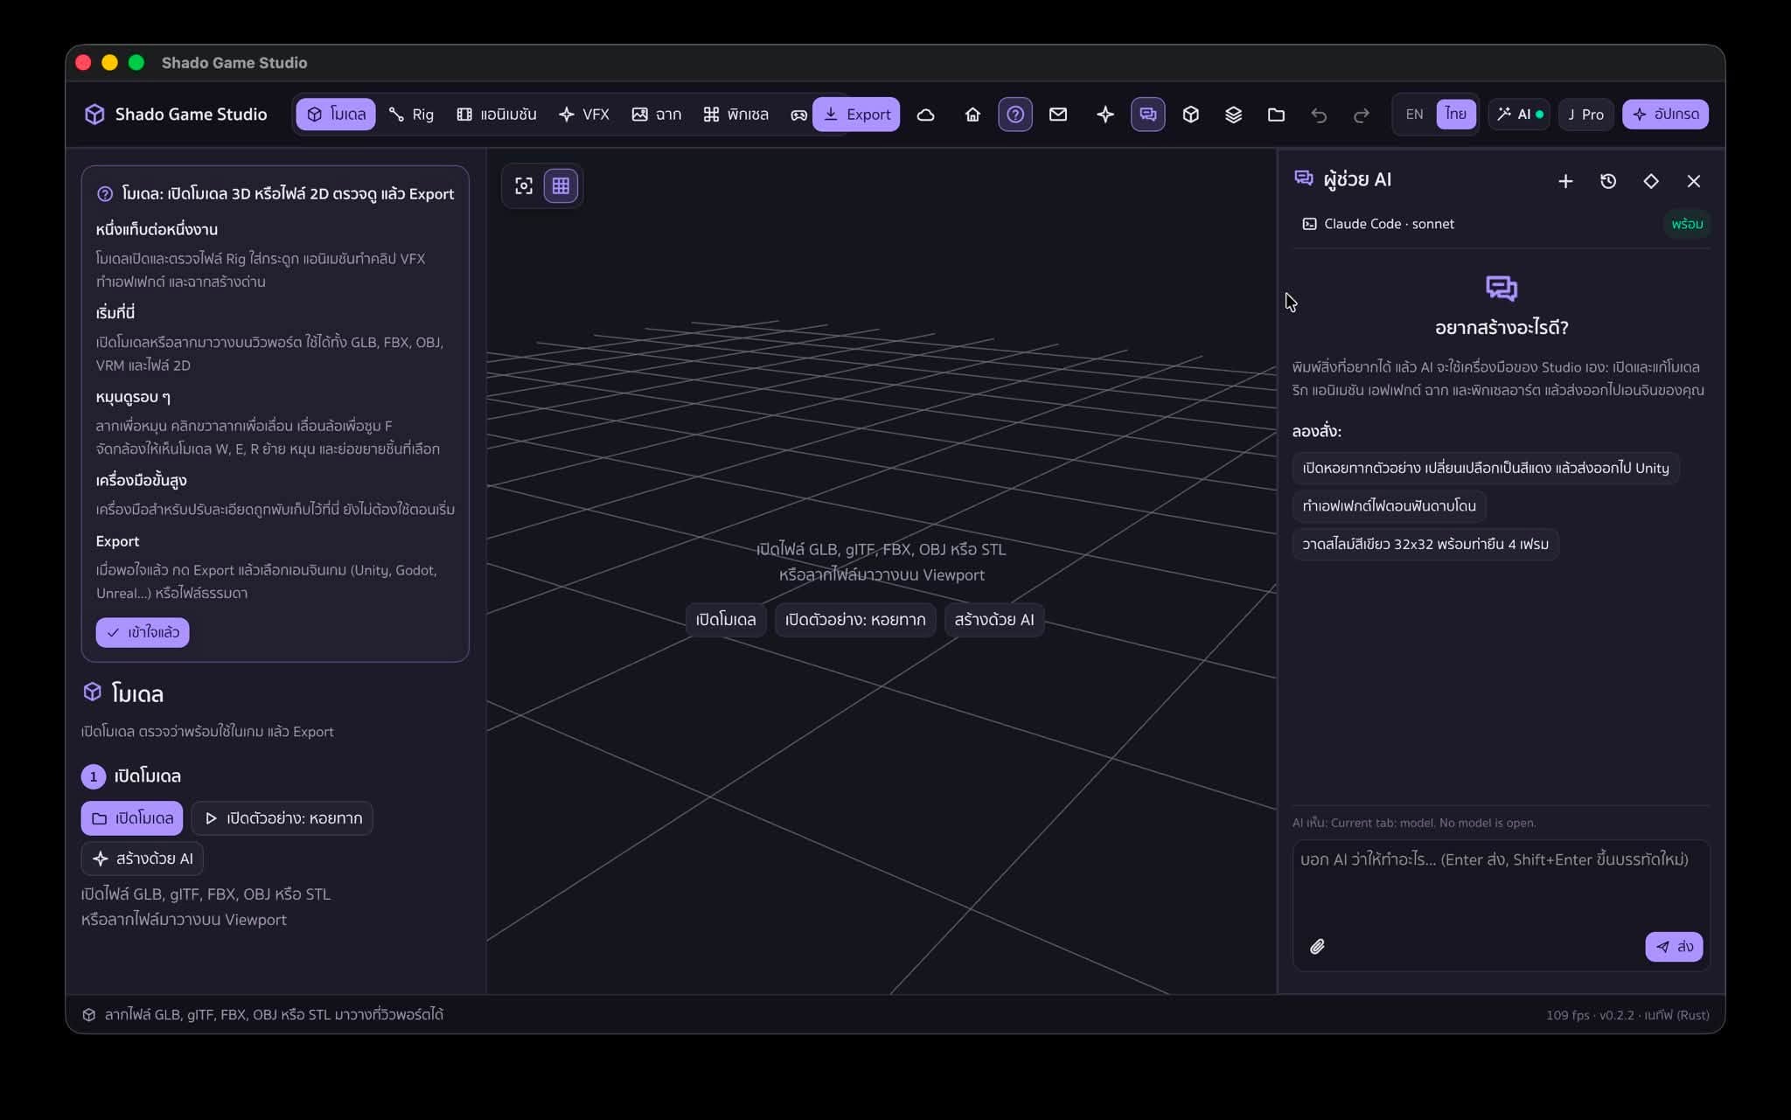Open the cloud icon in toolbar
The height and width of the screenshot is (1120, 1791).
pyautogui.click(x=925, y=115)
